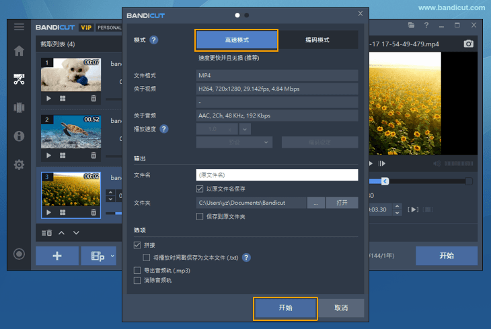
Task: Click 取消 to cancel export
Action: coord(341,308)
